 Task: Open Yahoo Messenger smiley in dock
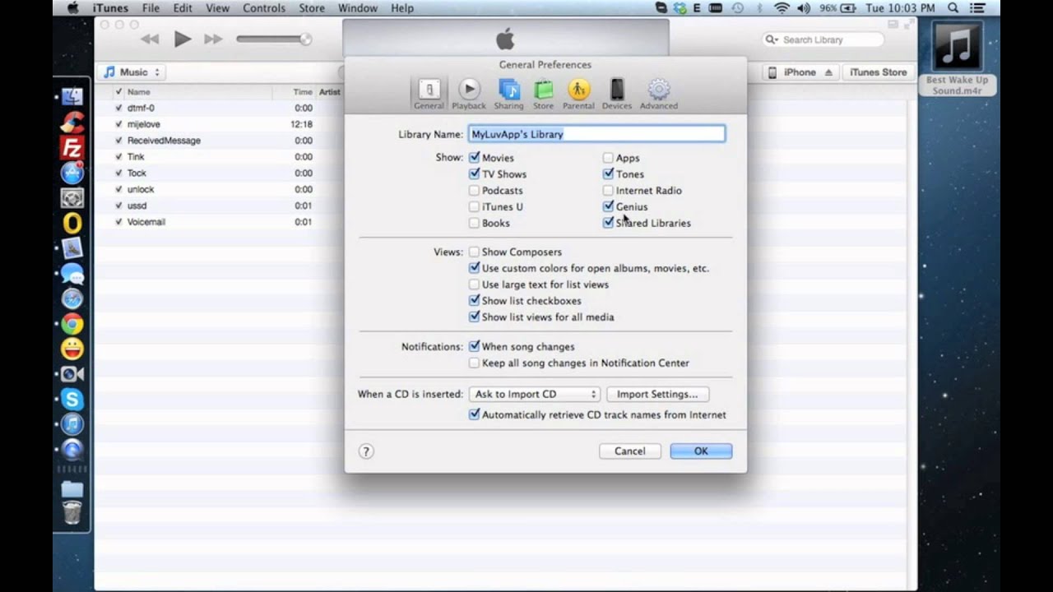[72, 349]
